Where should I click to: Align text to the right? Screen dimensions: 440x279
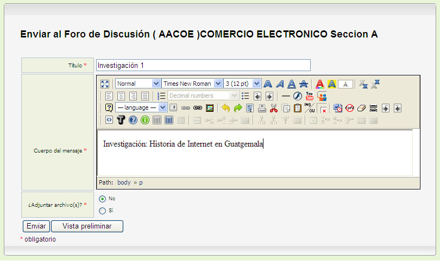pyautogui.click(x=133, y=96)
